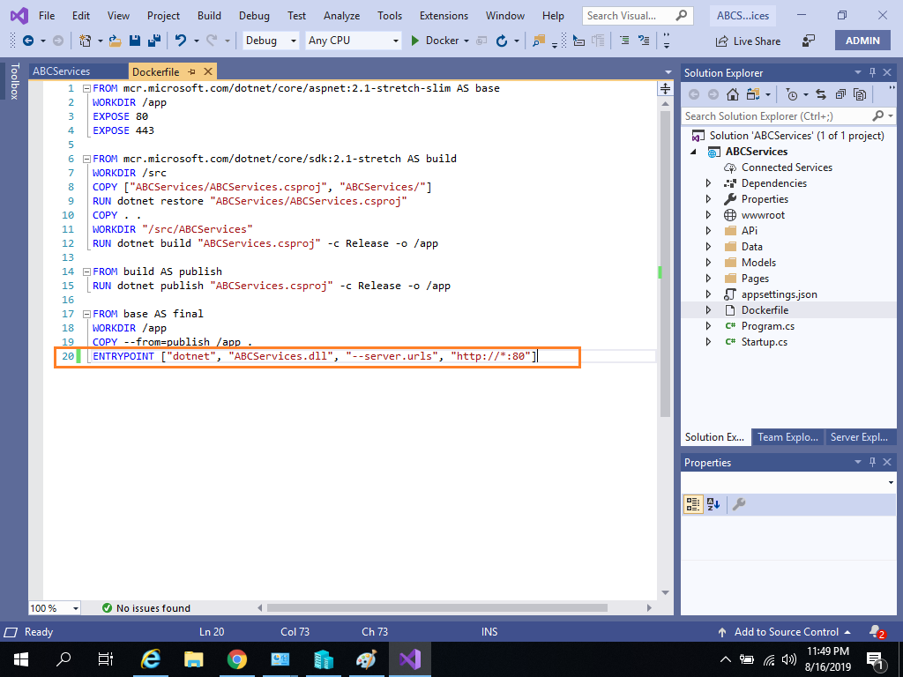903x677 pixels.
Task: Switch to the Server Explorer tab
Action: coord(859,437)
